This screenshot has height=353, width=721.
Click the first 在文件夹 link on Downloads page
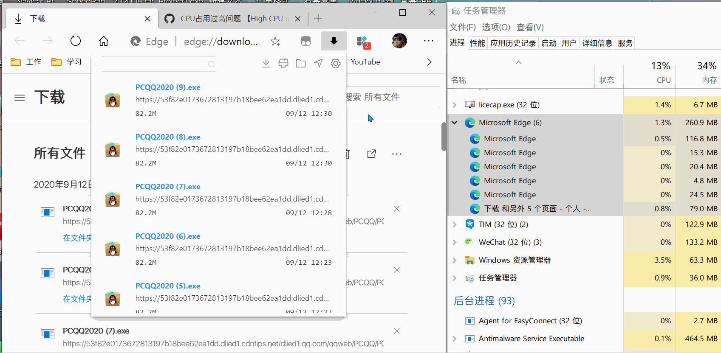pyautogui.click(x=77, y=238)
